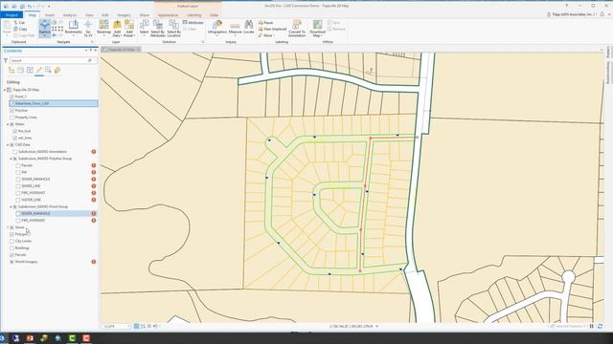Collapse the CAD Data group
This screenshot has width=613, height=344.
(8, 144)
